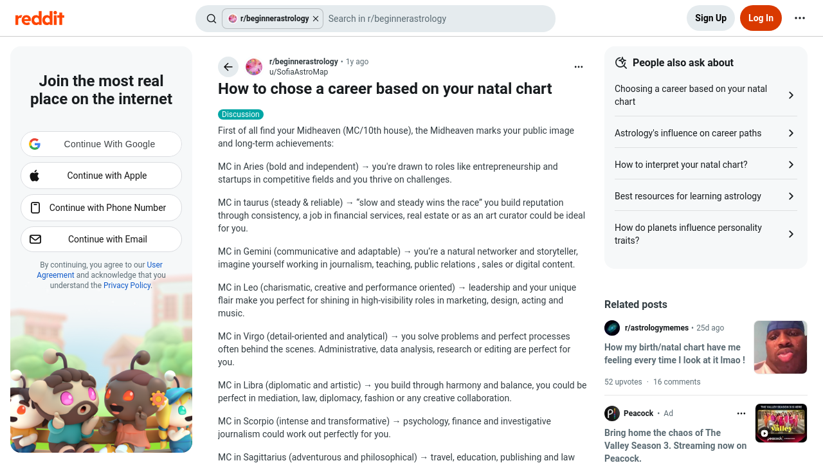View the astrologymemes post thumbnail
This screenshot has height=463, width=823.
(x=781, y=347)
